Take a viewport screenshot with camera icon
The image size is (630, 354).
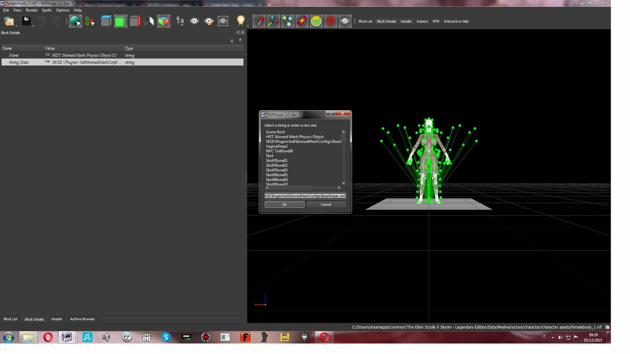[223, 21]
